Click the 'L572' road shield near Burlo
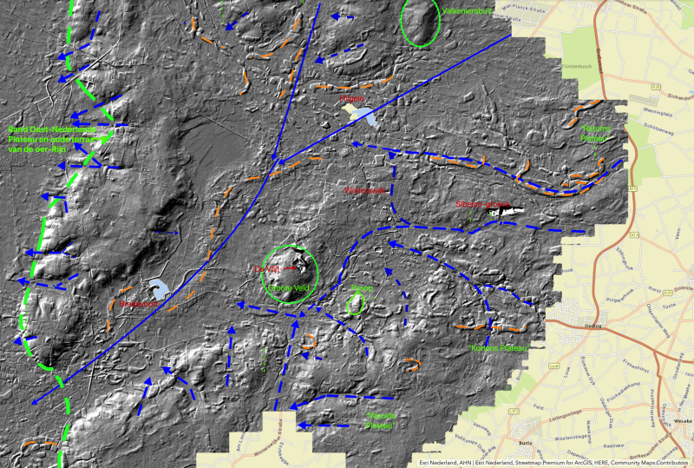The image size is (694, 468). [514, 412]
